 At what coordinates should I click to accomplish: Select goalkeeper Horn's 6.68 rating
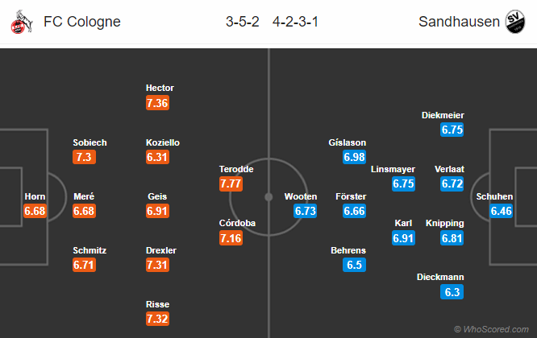pos(35,212)
